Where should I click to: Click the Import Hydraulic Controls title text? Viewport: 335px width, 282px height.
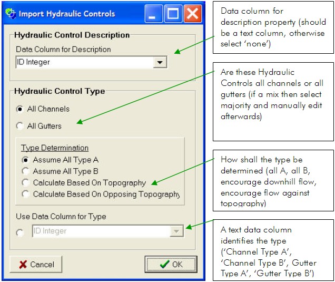[67, 14]
